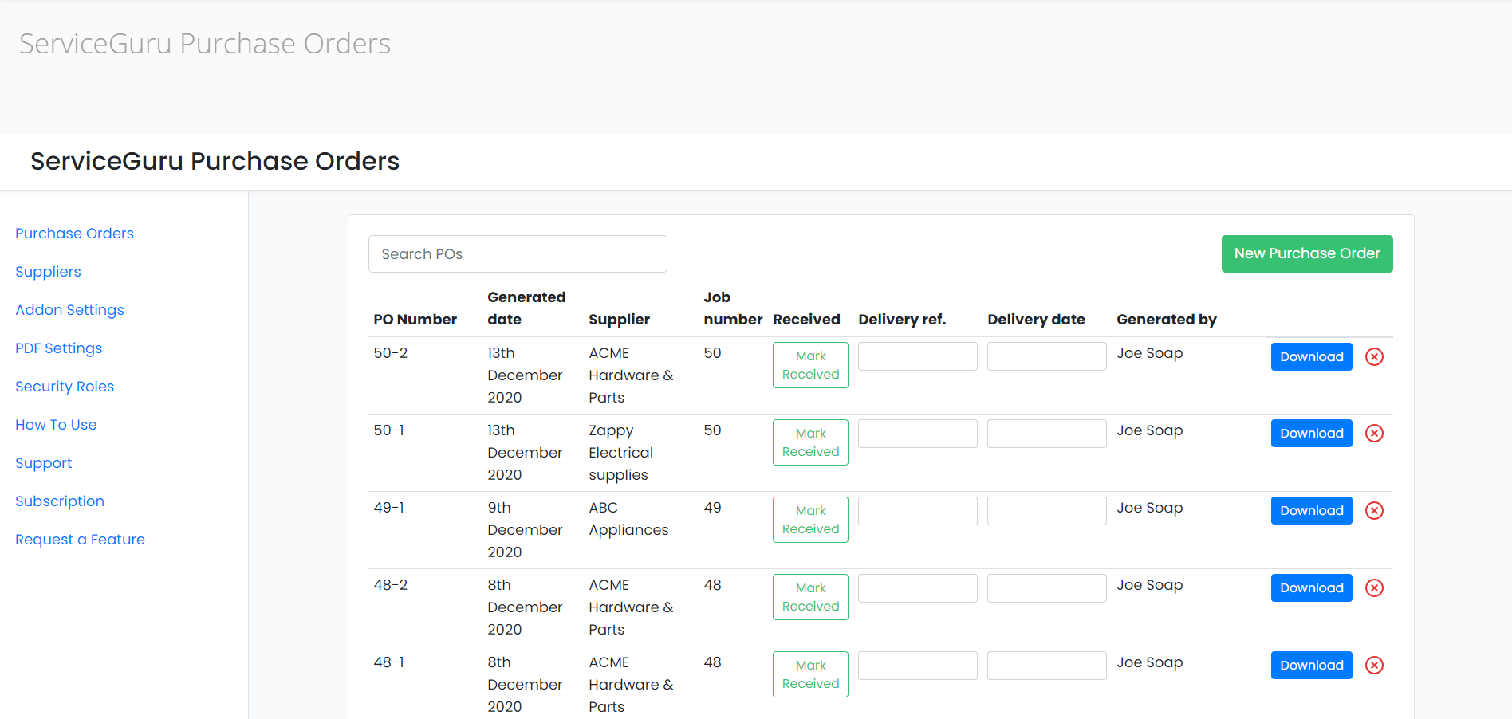Delete purchase order 48-1 with red X icon
Screen dimensions: 1512x719
click(1374, 665)
